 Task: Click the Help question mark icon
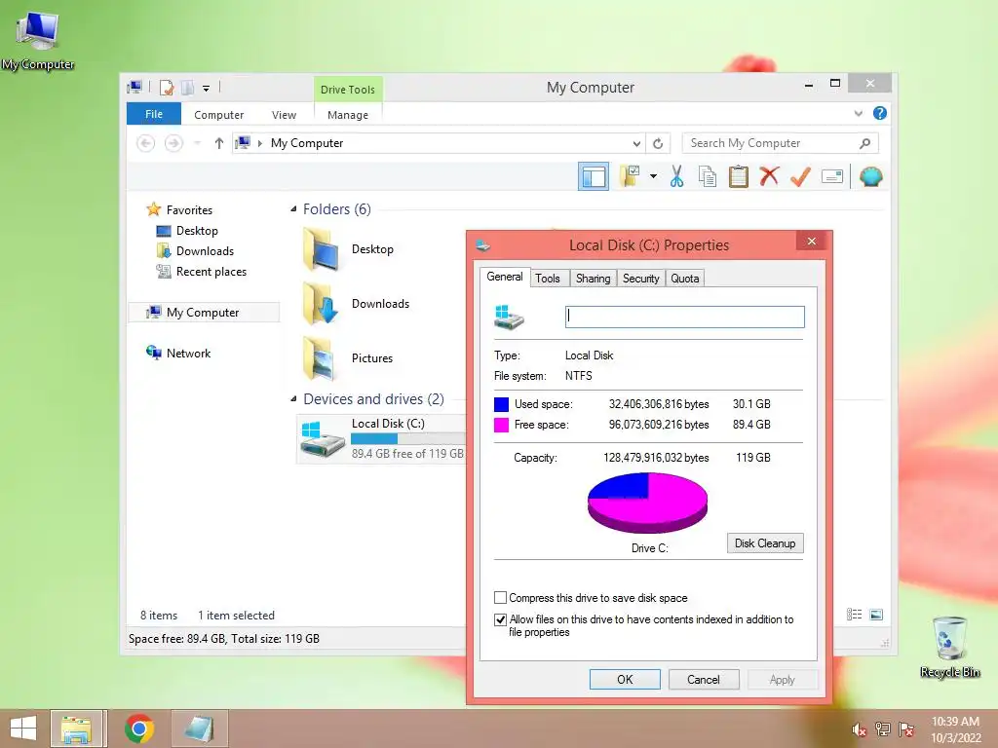(x=880, y=113)
